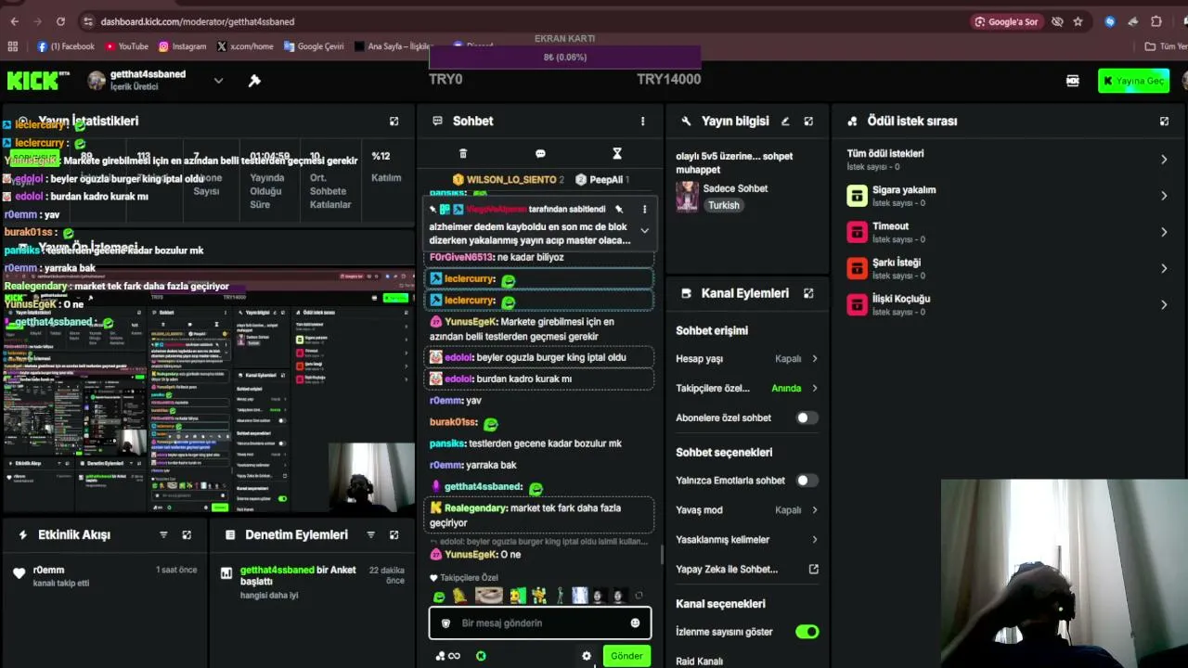Image resolution: width=1188 pixels, height=668 pixels.
Task: Click username WILSON_LO_SIENTO in chat leaderboard
Action: pos(510,179)
